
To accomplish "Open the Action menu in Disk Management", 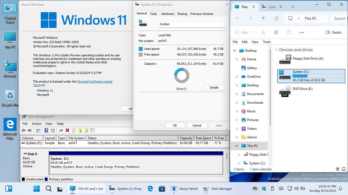I will (x=36, y=123).
